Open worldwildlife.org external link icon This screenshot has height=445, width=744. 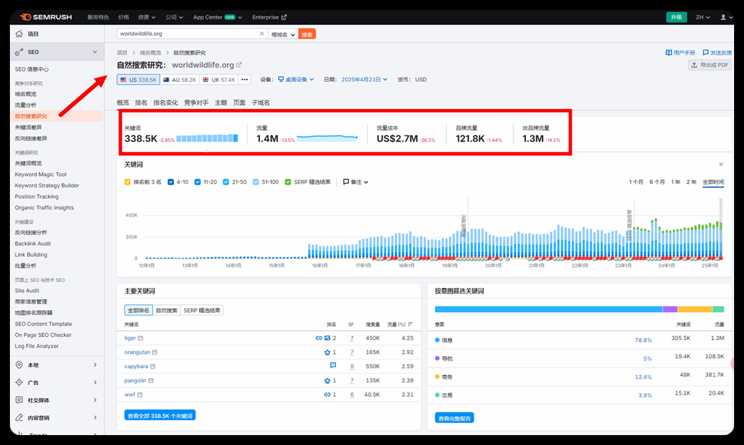pos(239,64)
